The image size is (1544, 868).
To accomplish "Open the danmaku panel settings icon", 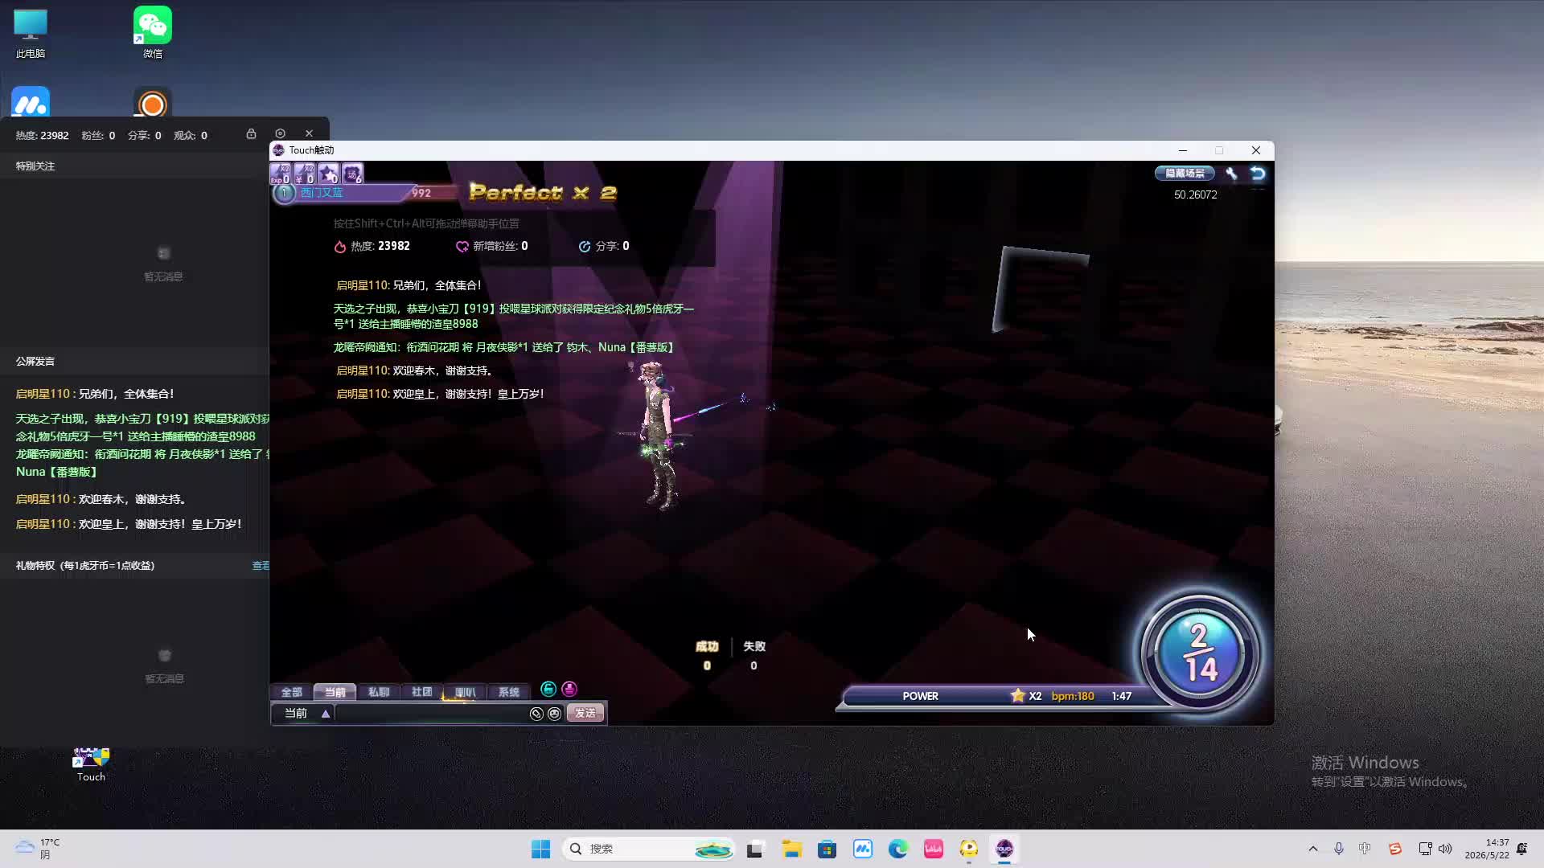I will point(280,133).
